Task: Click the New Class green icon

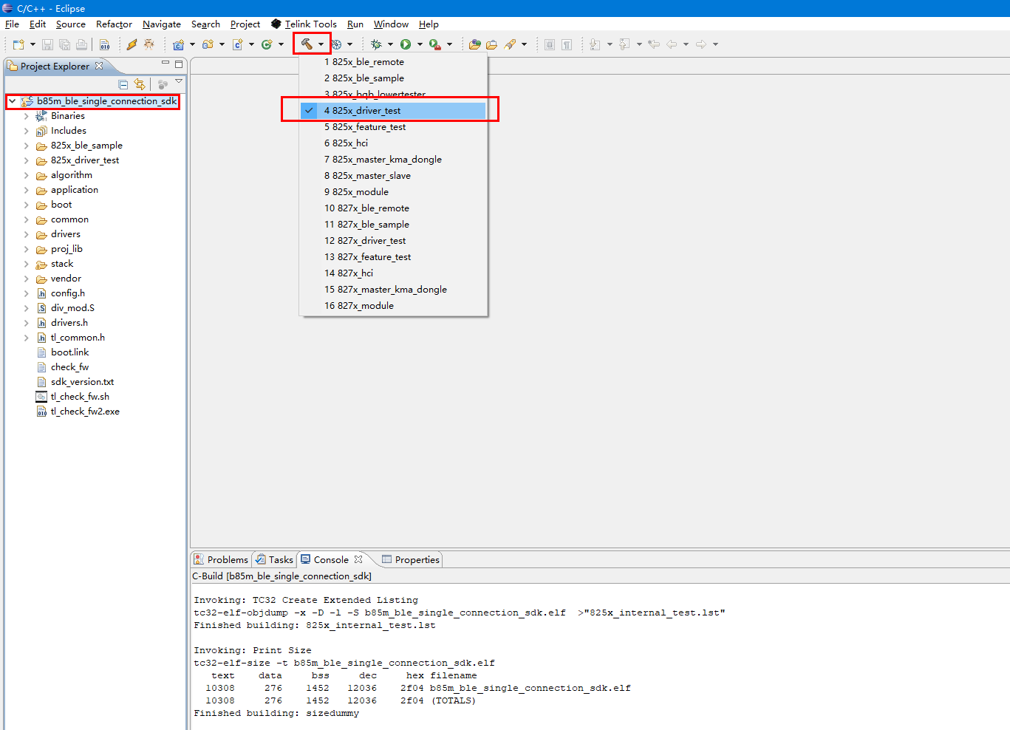Action: tap(267, 44)
